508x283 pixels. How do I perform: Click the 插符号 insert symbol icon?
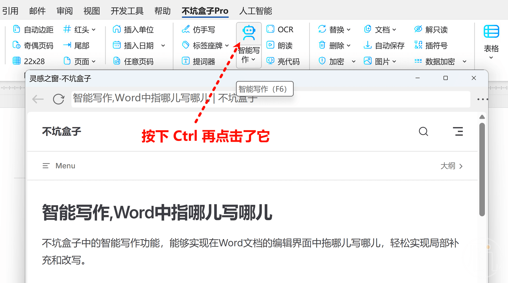[418, 45]
